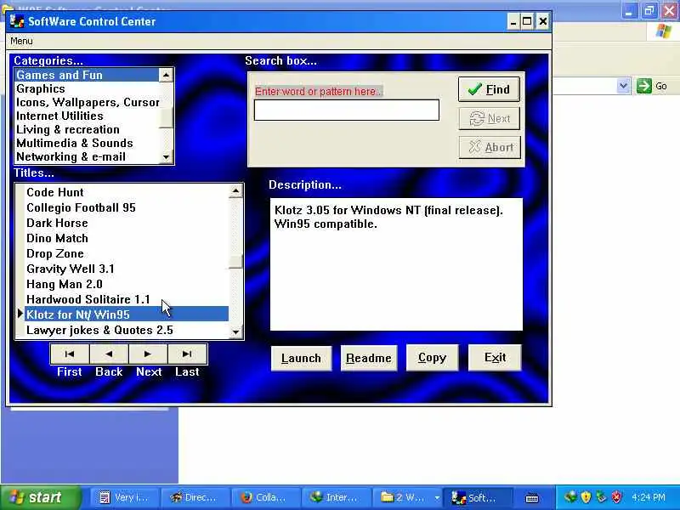Screen dimensions: 680x510
Task: Select Gravity Well 3.1 title
Action: [126, 269]
